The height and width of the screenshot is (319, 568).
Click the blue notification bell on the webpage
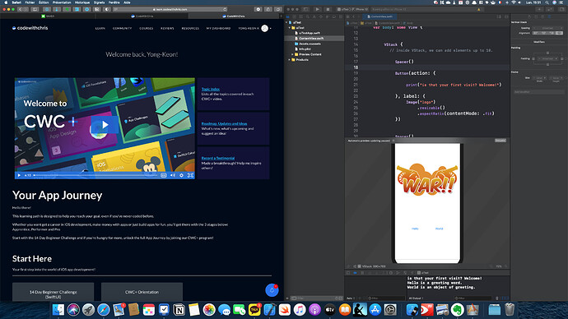[x=272, y=290]
